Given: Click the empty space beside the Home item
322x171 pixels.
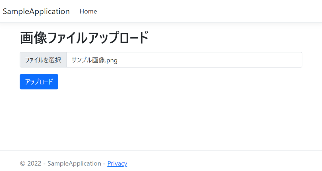Looking at the screenshot, I should click(x=205, y=11).
